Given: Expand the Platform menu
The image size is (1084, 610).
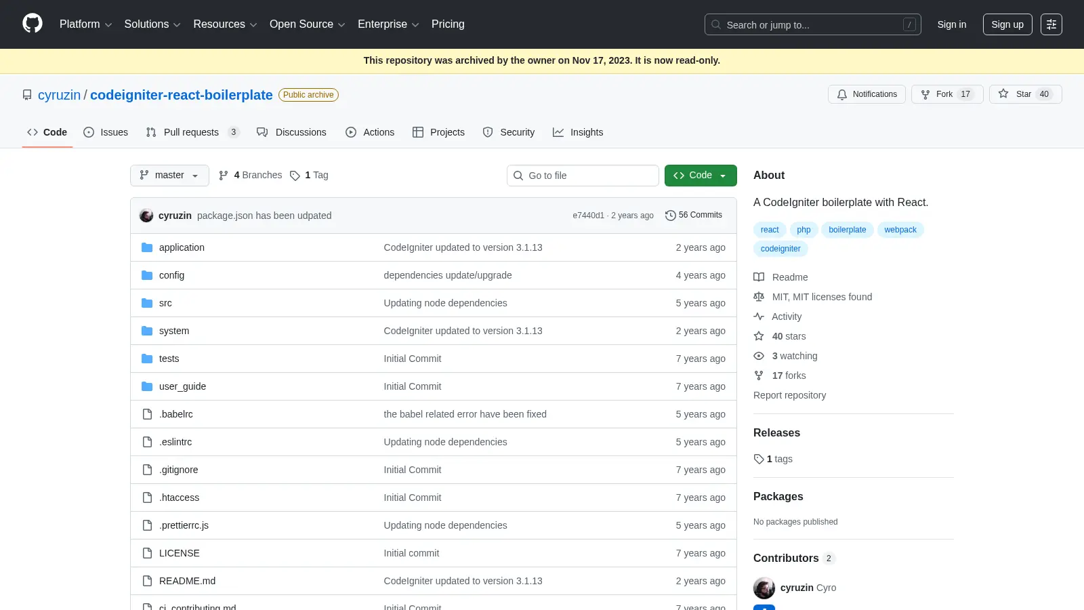Looking at the screenshot, I should (x=85, y=24).
